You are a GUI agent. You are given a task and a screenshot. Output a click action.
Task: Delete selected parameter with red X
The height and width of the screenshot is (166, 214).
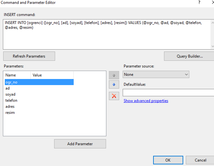pyautogui.click(x=114, y=96)
